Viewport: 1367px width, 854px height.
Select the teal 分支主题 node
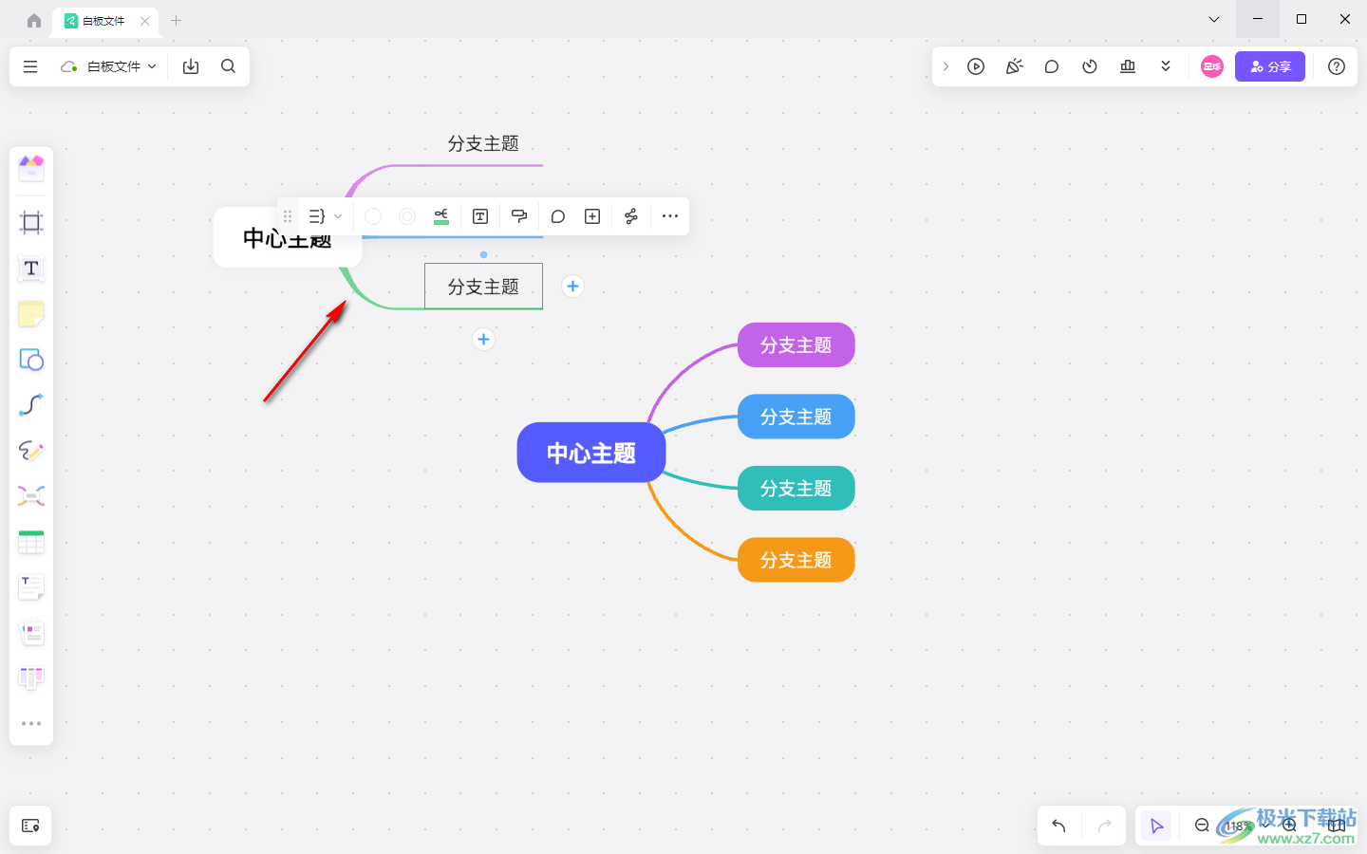click(x=796, y=489)
